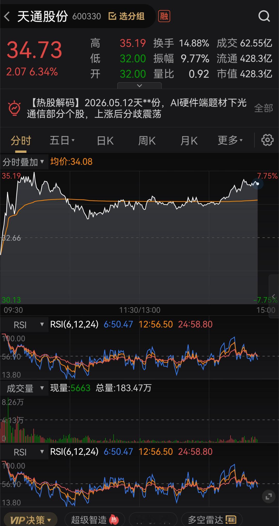Screen dimensions: 279x526
Task: Expand the 更多 chart options
Action: [230, 140]
